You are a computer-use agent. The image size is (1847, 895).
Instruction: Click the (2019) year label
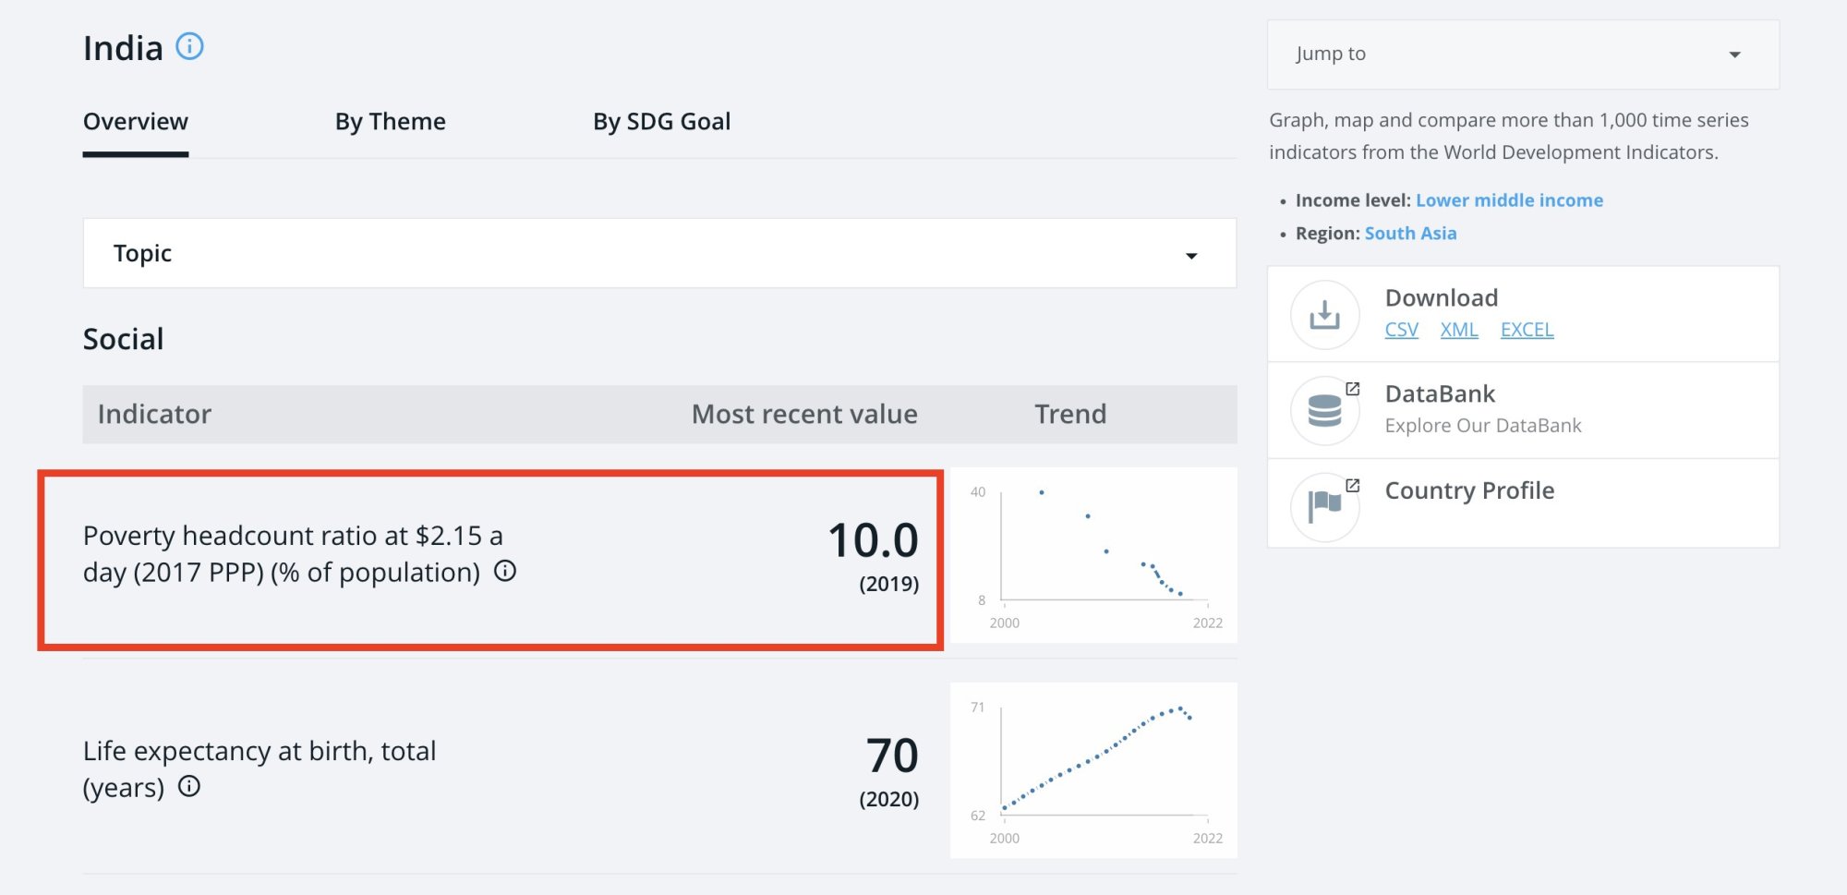[888, 584]
